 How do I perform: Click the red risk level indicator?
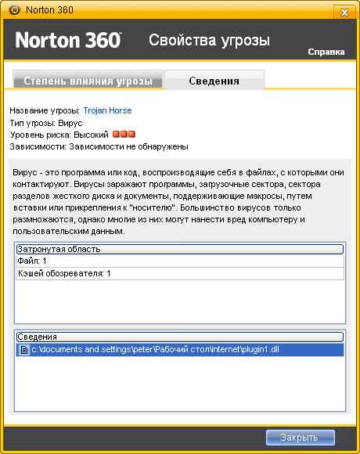coord(124,135)
